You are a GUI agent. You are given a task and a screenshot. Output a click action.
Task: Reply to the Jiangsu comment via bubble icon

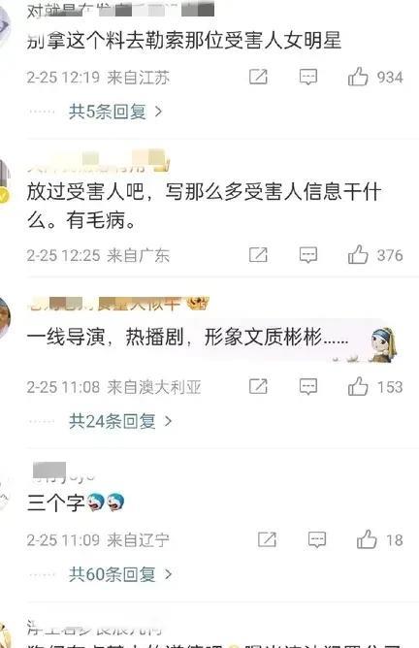pyautogui.click(x=308, y=78)
